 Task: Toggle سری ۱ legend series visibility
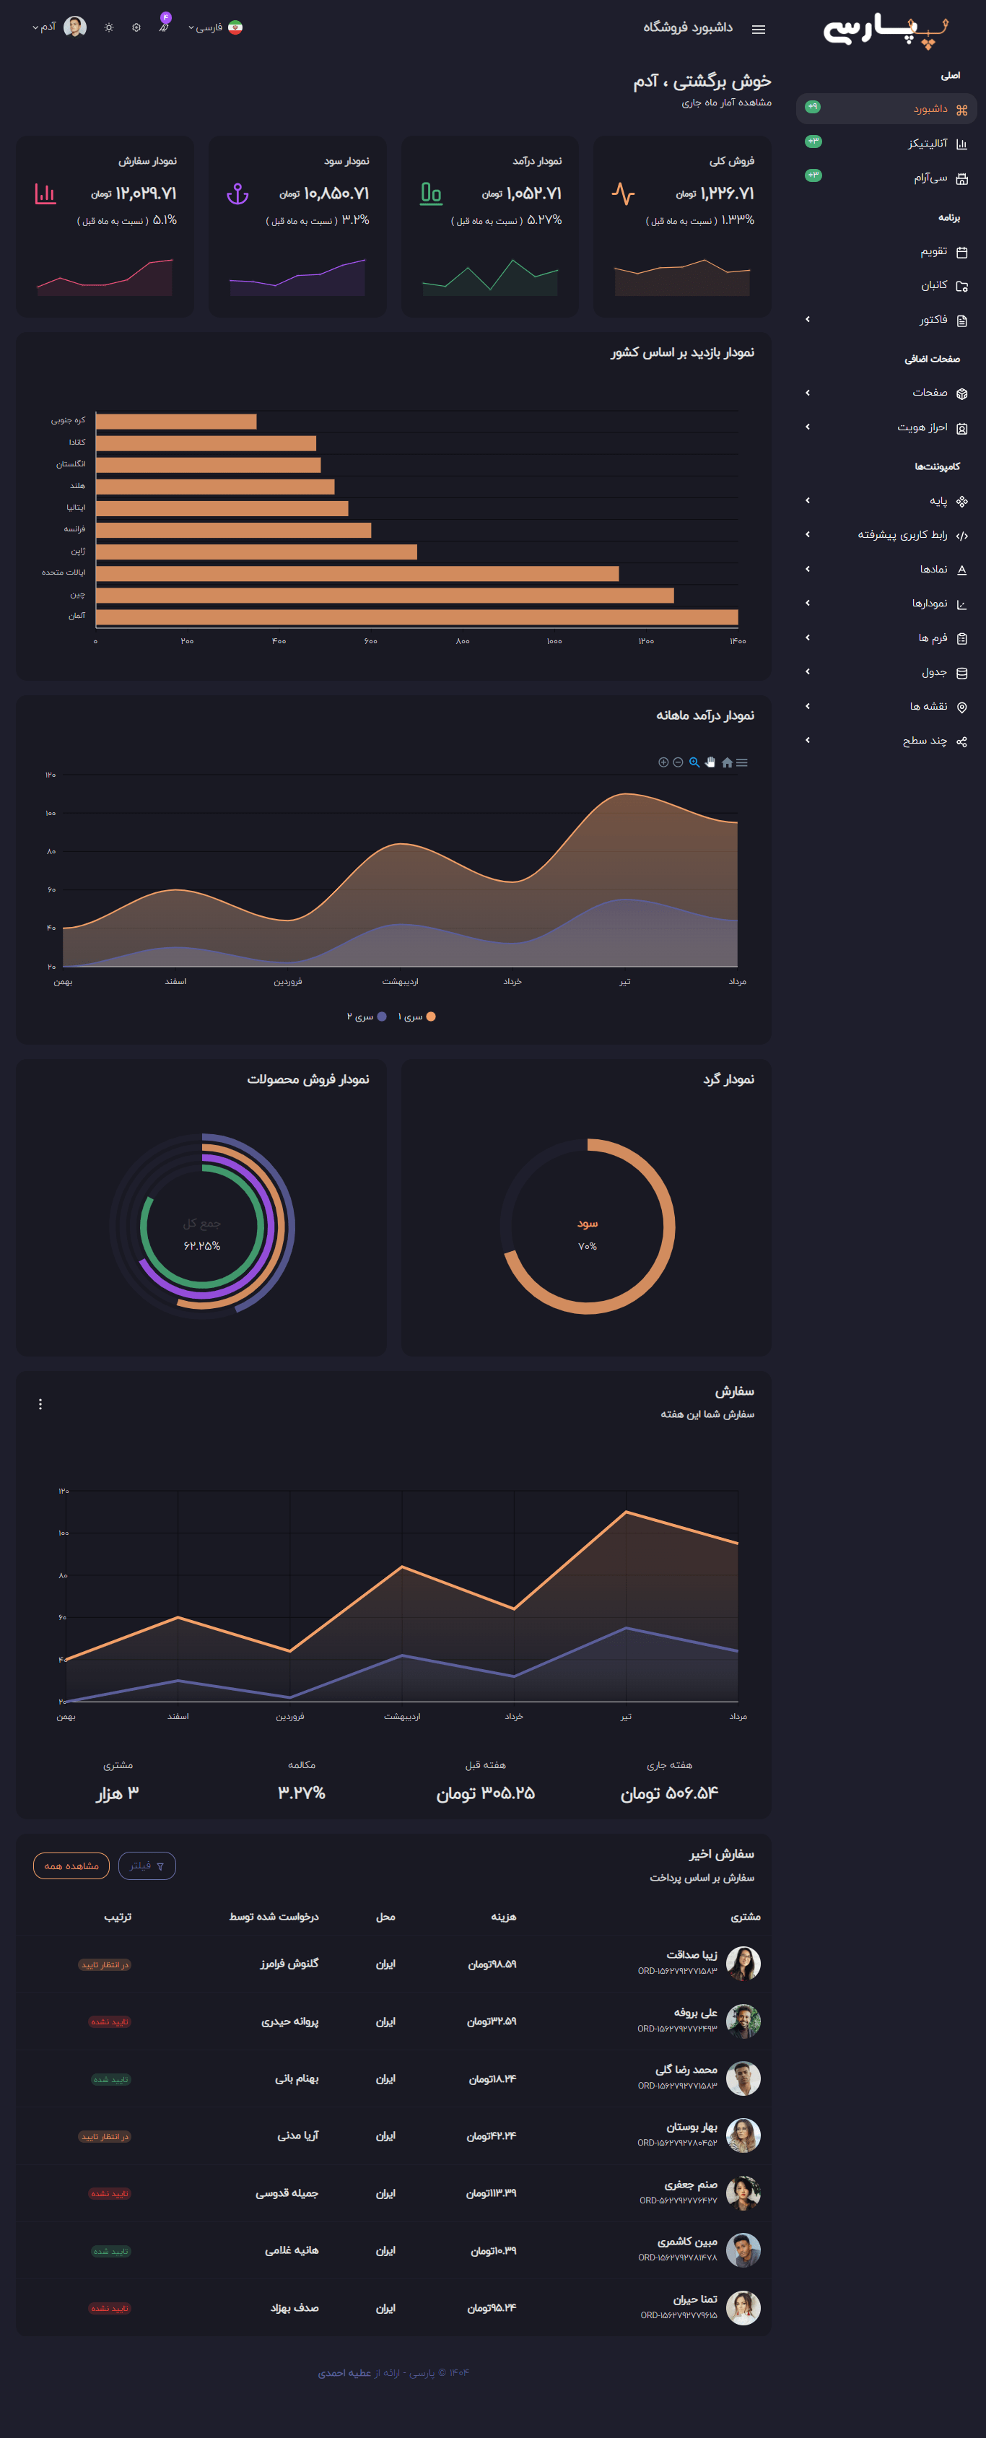417,1016
